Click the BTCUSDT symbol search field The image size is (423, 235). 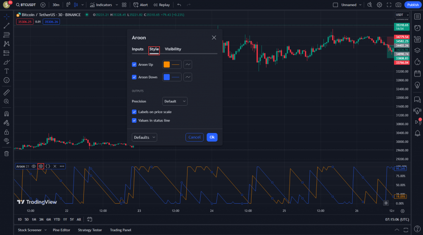[28, 5]
